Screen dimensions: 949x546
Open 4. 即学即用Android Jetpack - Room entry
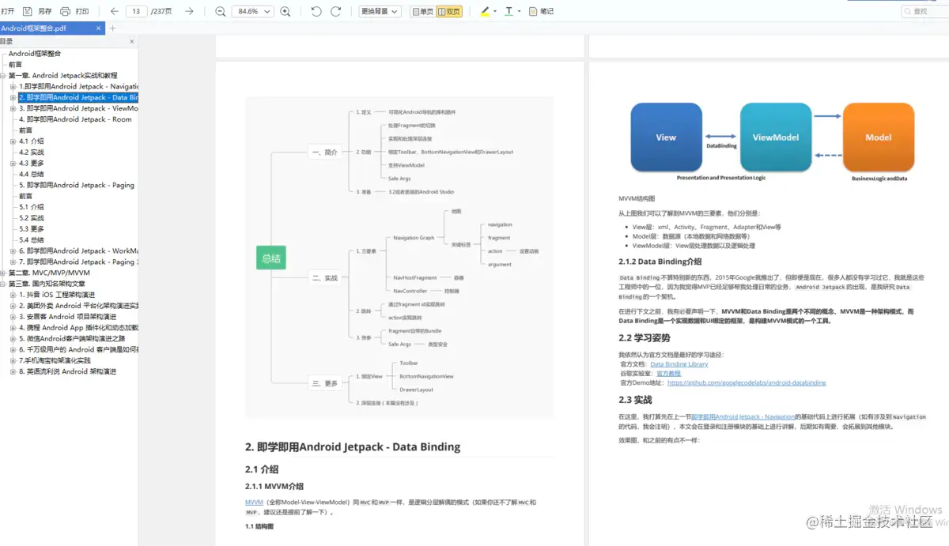75,119
